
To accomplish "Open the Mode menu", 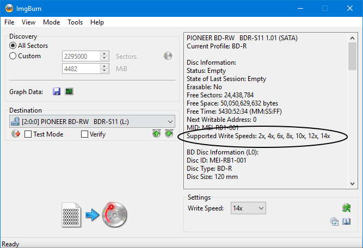I will pos(51,22).
